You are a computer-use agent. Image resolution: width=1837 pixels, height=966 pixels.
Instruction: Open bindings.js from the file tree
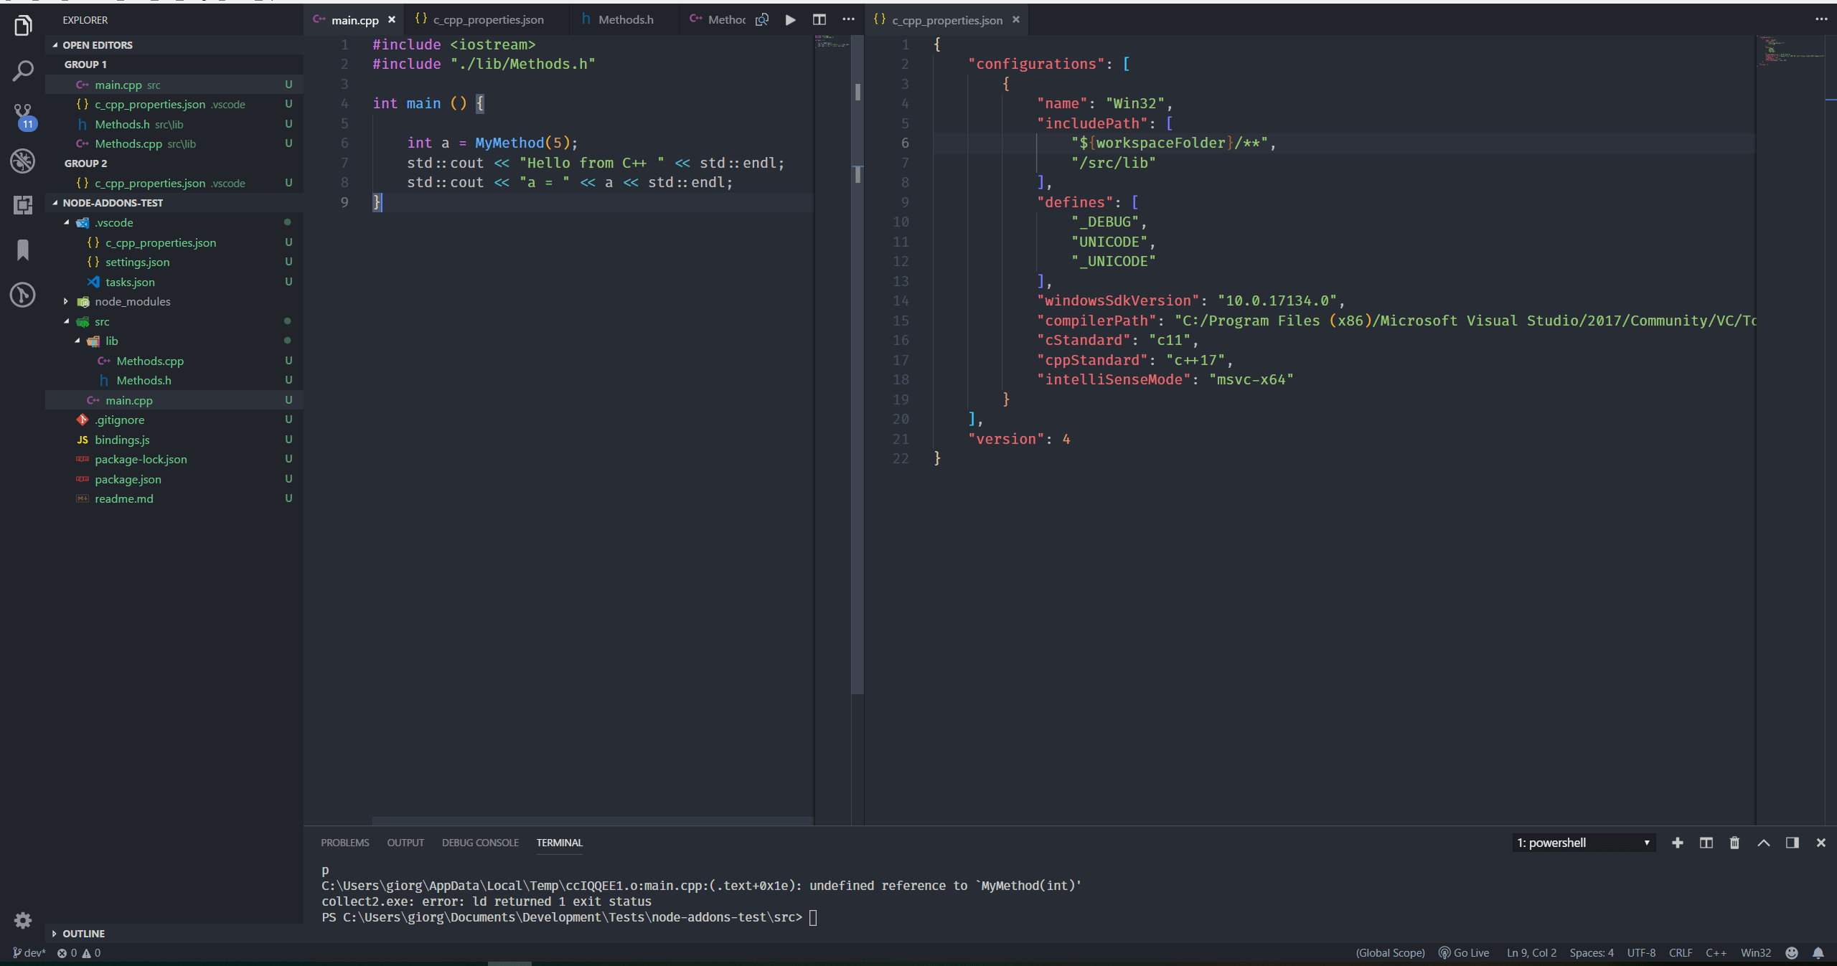pos(122,440)
